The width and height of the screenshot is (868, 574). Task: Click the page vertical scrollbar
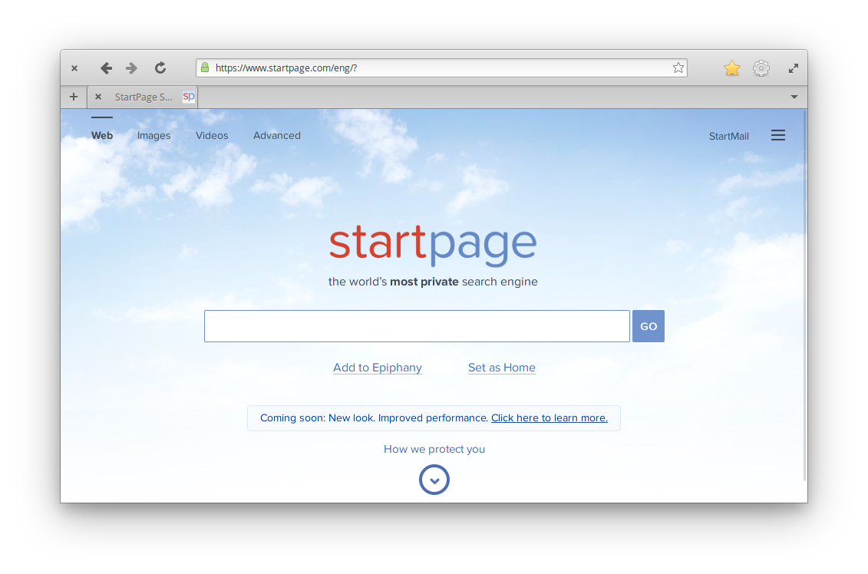coord(805,296)
